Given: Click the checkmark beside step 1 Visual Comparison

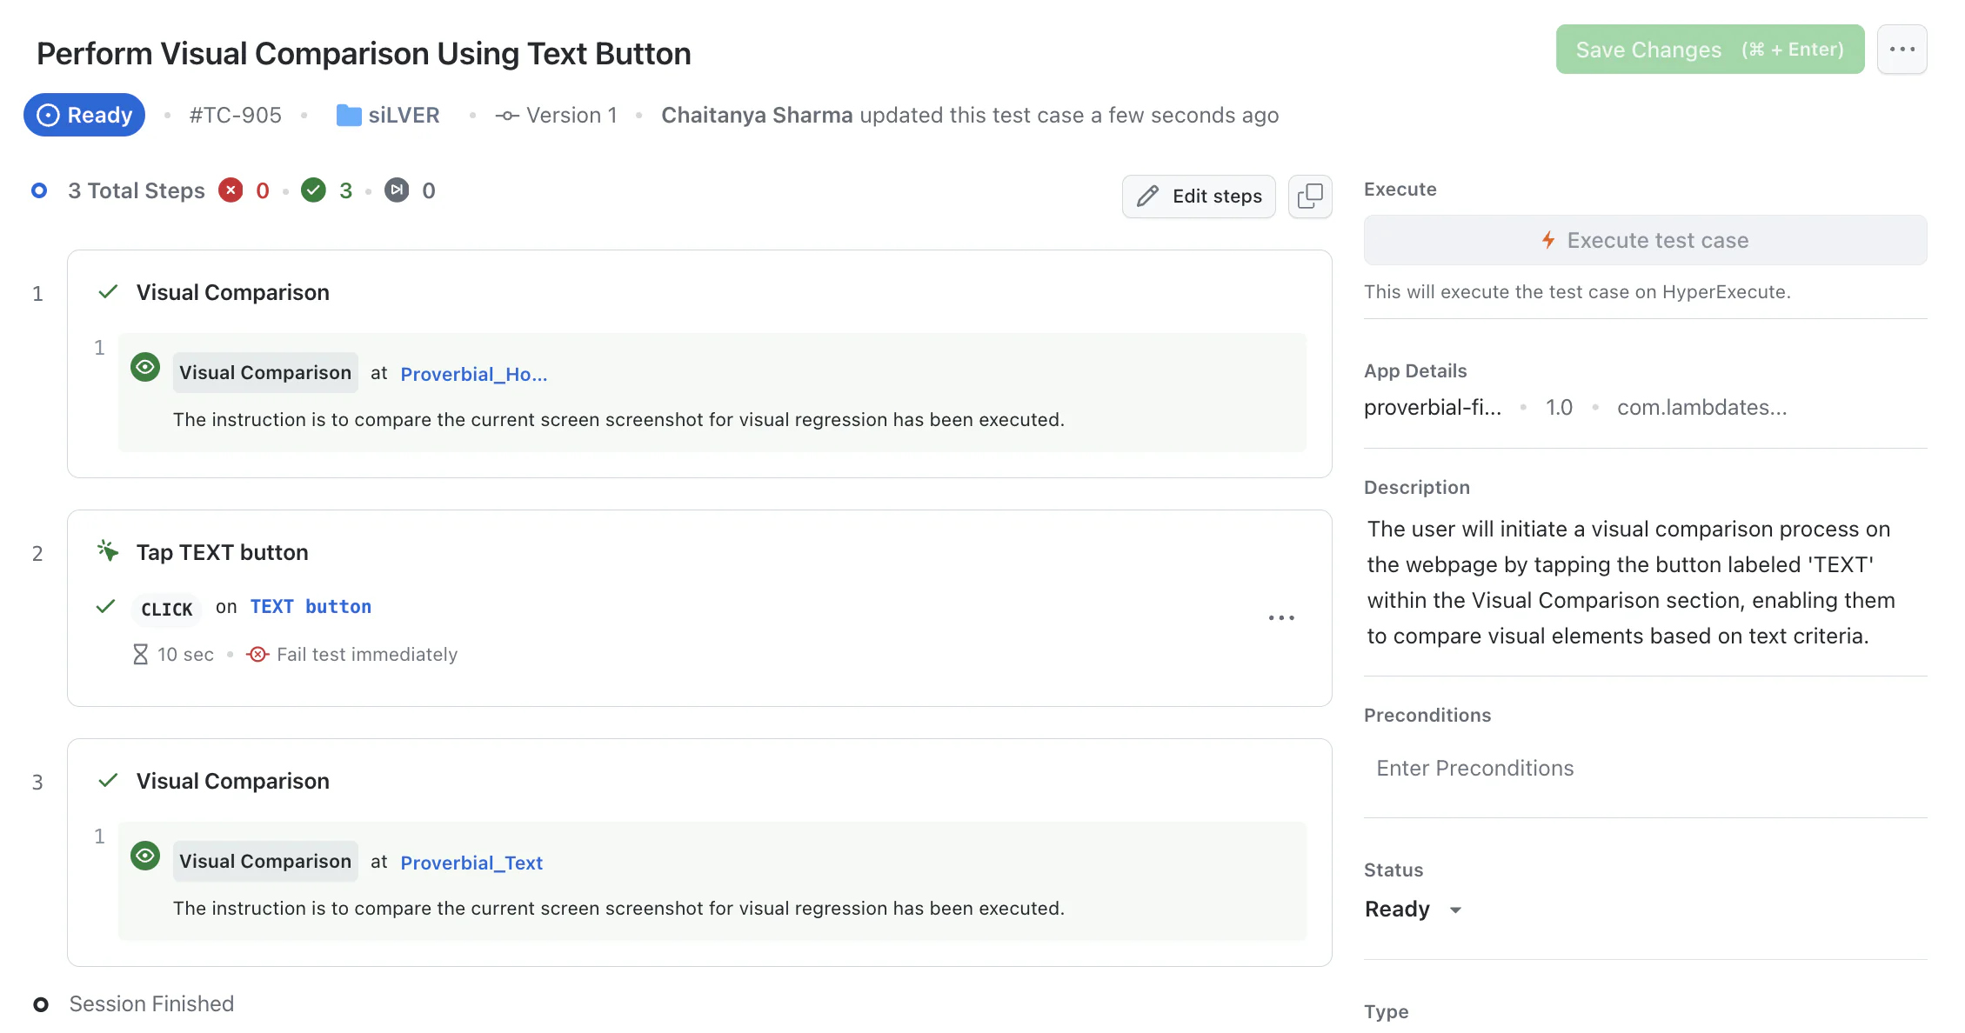Looking at the screenshot, I should pyautogui.click(x=108, y=292).
